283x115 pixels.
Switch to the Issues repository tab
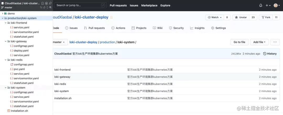tap(71, 28)
